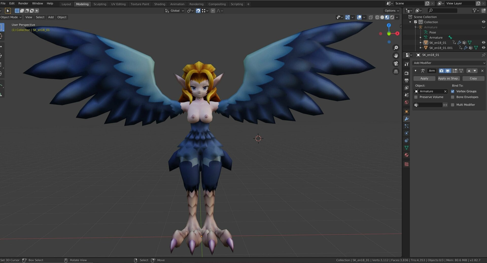
Task: Switch to the Sculpting workspace tab
Action: (x=100, y=4)
